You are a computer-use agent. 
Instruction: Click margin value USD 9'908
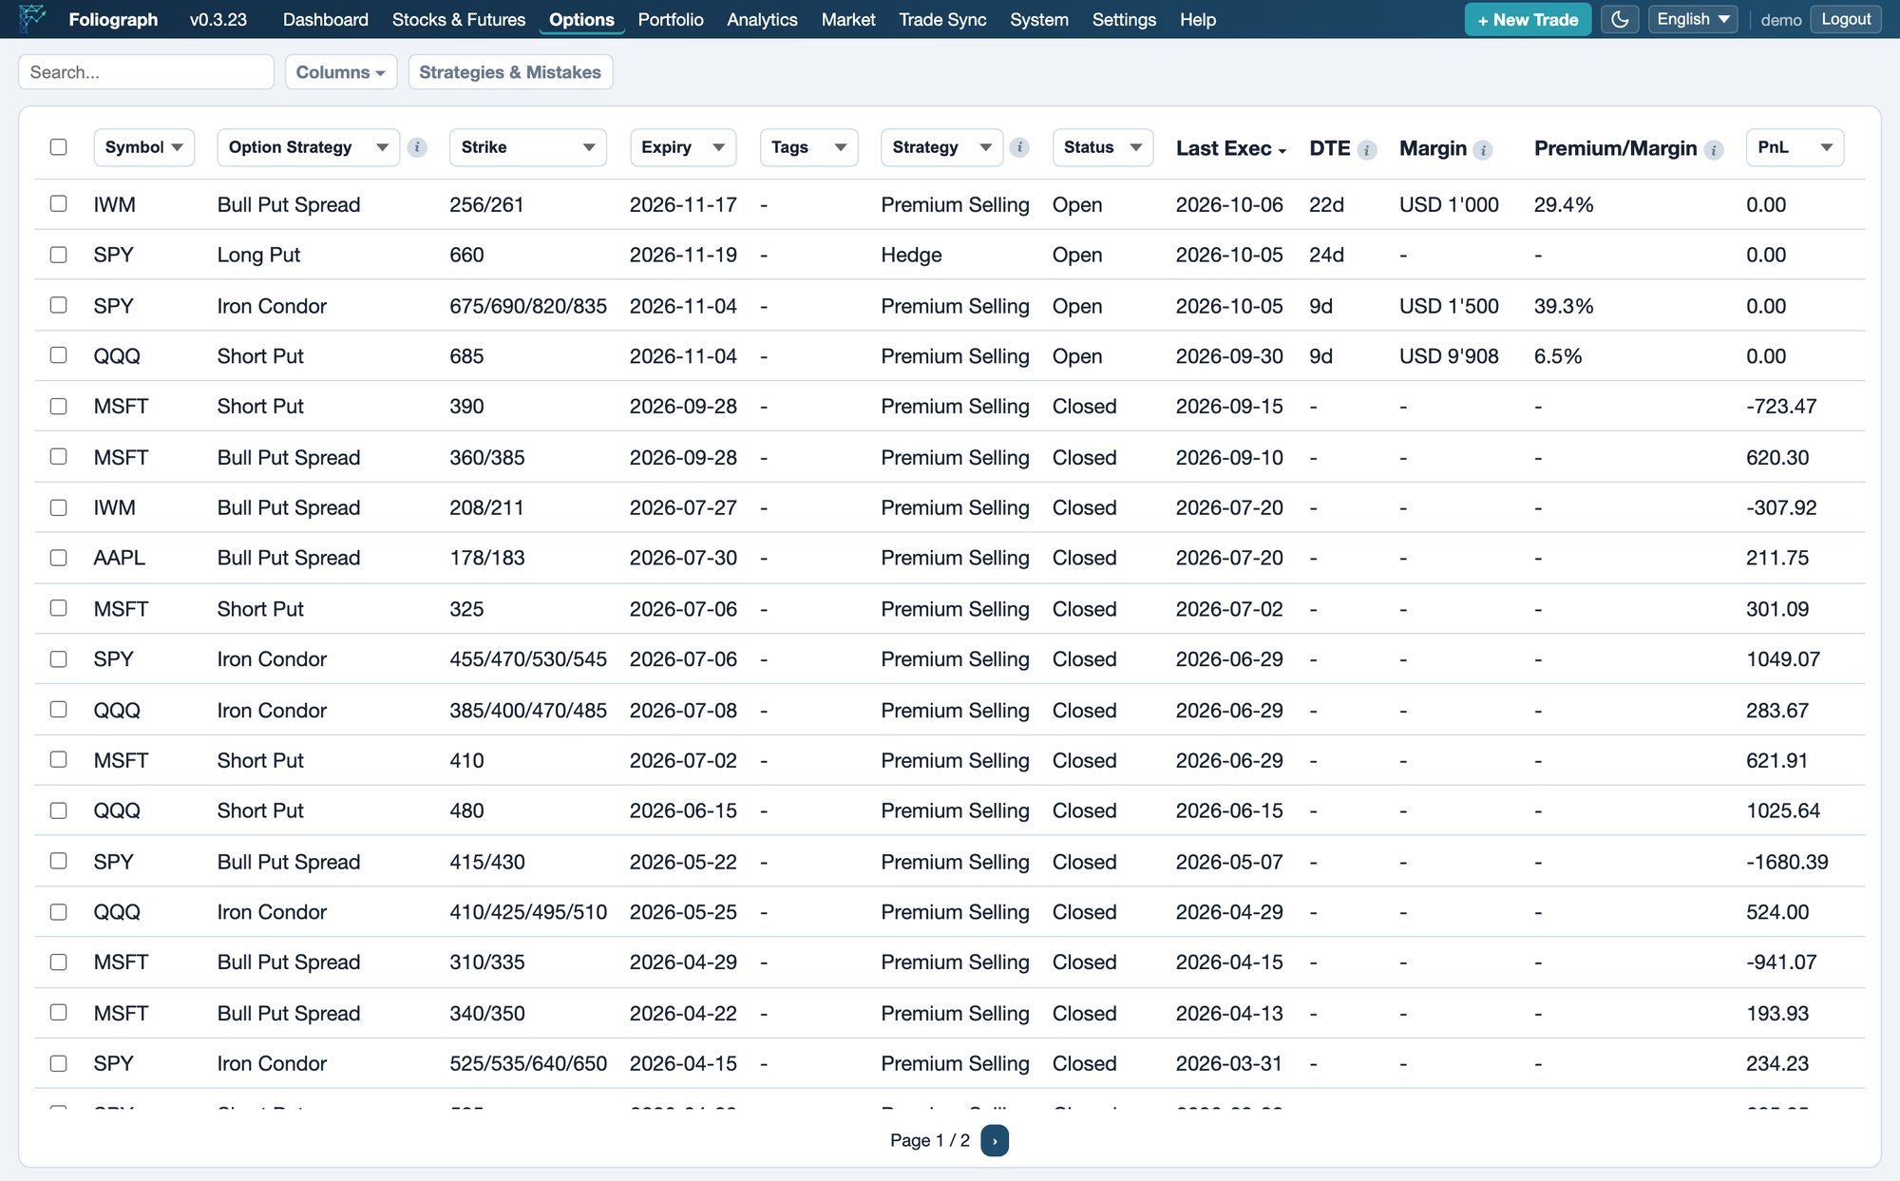point(1449,356)
